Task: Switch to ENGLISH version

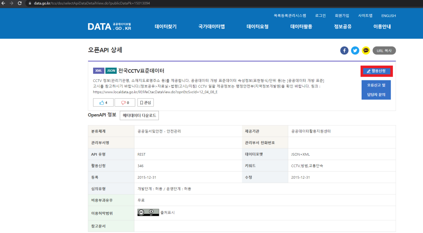Action: click(x=389, y=15)
